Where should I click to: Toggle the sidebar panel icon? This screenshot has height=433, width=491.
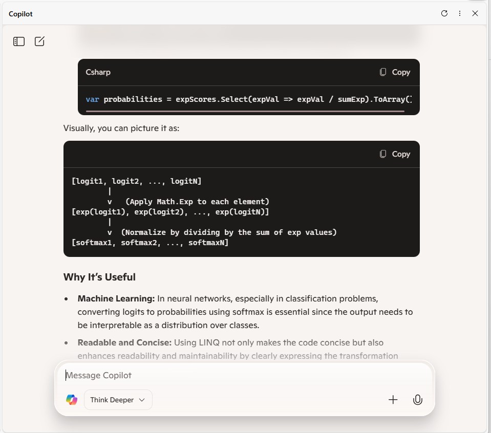(x=19, y=41)
